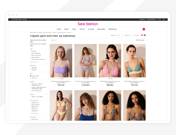The image size is (176, 135).
Task: Remove active filter with the X icon
Action: click(56, 40)
